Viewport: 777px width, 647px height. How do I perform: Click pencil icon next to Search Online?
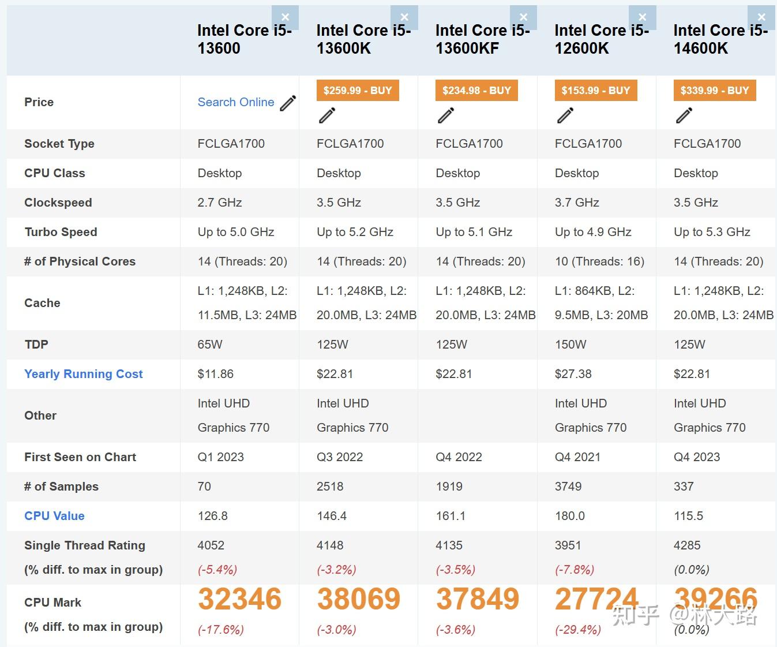288,103
